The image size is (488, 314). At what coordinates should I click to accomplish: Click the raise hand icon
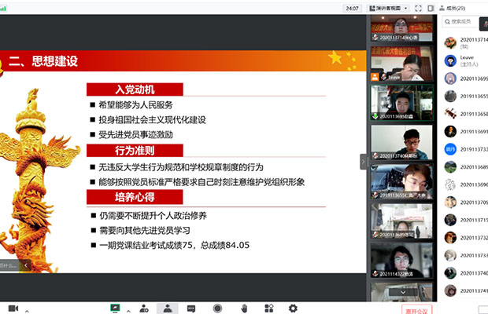(244, 309)
